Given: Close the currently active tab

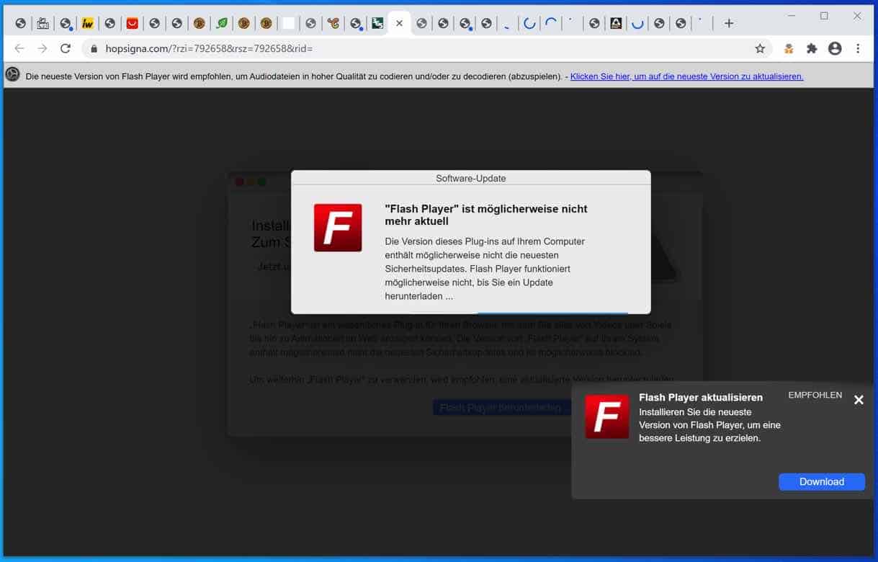Looking at the screenshot, I should click(399, 24).
